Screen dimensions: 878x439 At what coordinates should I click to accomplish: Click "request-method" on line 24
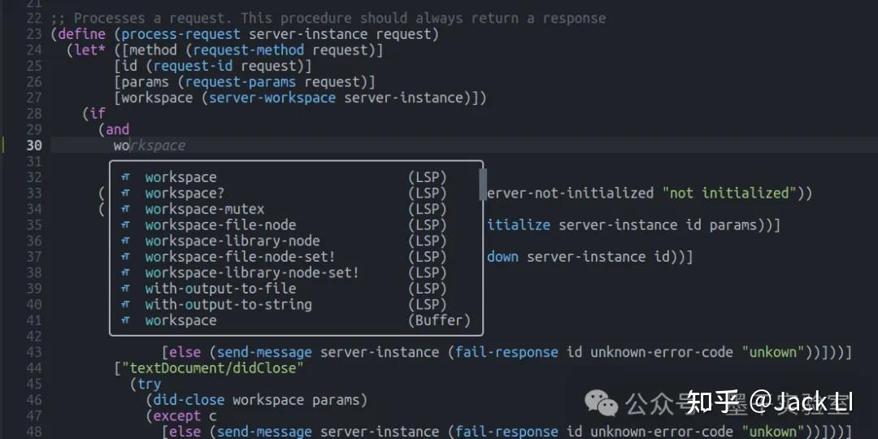tap(249, 50)
